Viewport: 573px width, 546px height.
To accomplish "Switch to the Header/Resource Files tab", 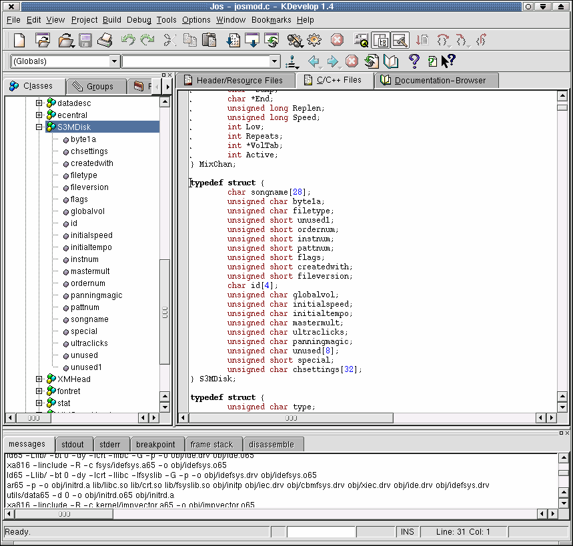I will (x=235, y=81).
